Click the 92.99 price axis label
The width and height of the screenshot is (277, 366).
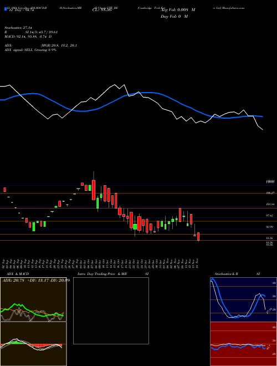point(270,227)
